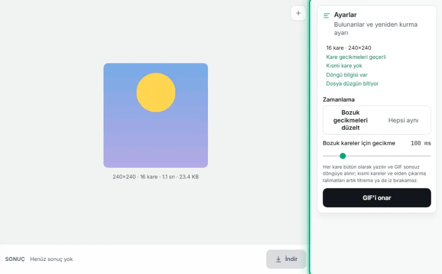Click the Zamanlama section label
Screen dimensions: 442x274
tap(339, 100)
